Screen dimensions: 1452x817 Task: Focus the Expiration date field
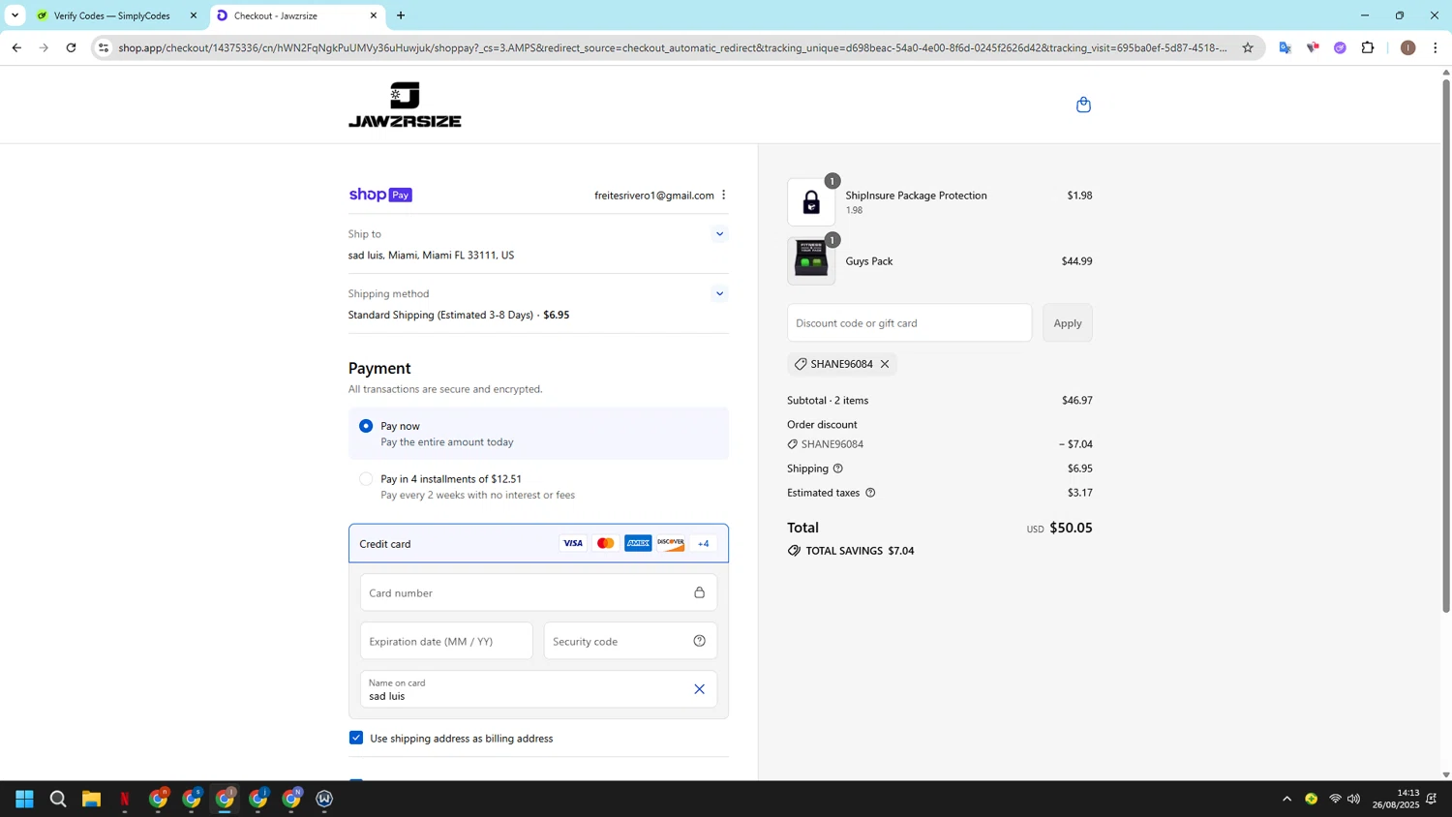[446, 641]
